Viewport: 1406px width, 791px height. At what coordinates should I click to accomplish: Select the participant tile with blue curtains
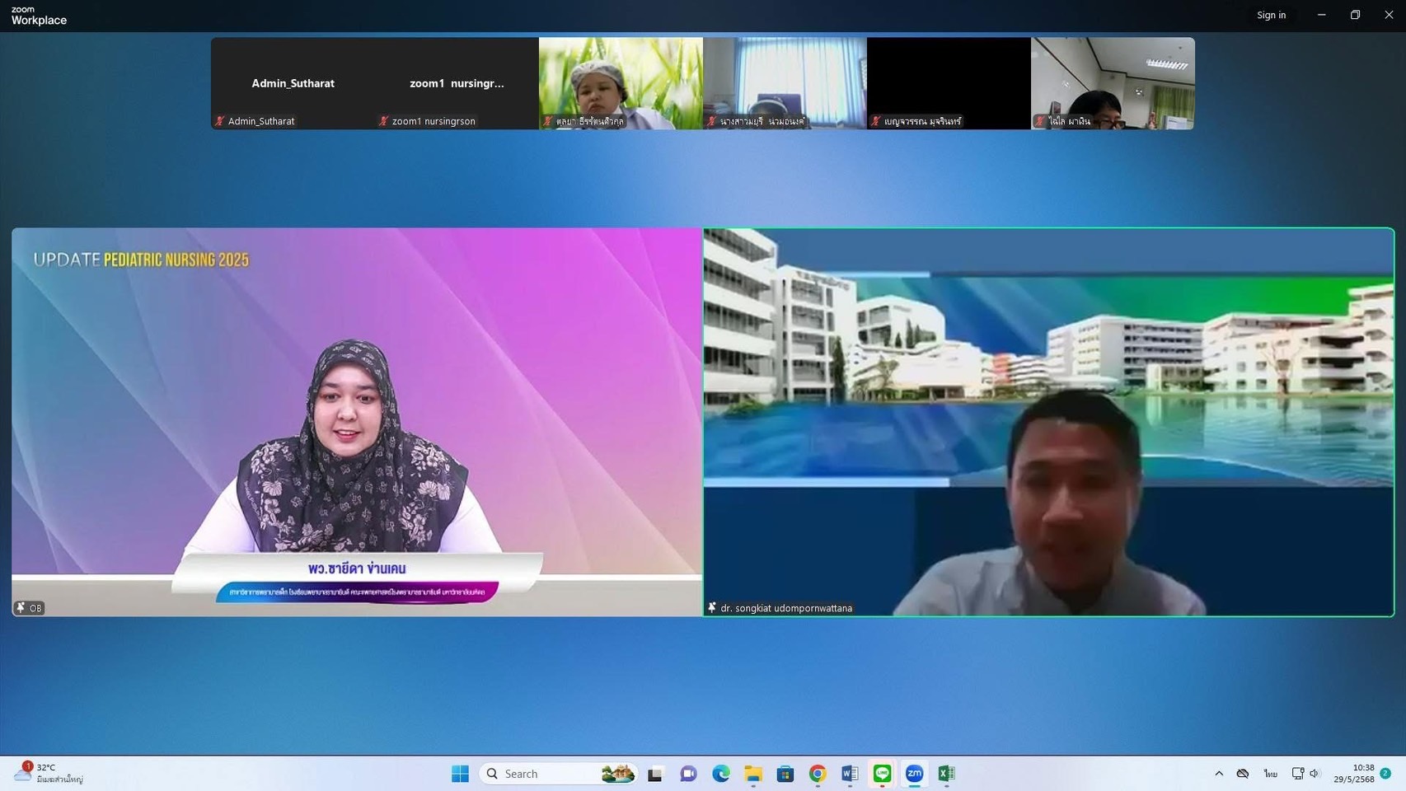point(785,83)
